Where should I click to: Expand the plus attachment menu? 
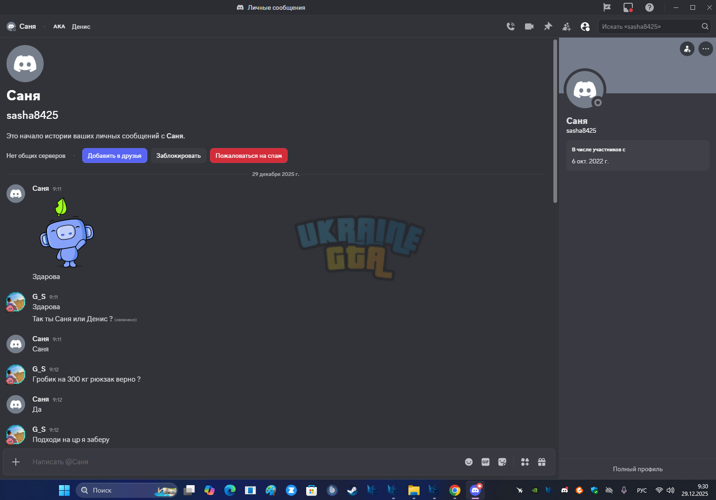point(16,462)
